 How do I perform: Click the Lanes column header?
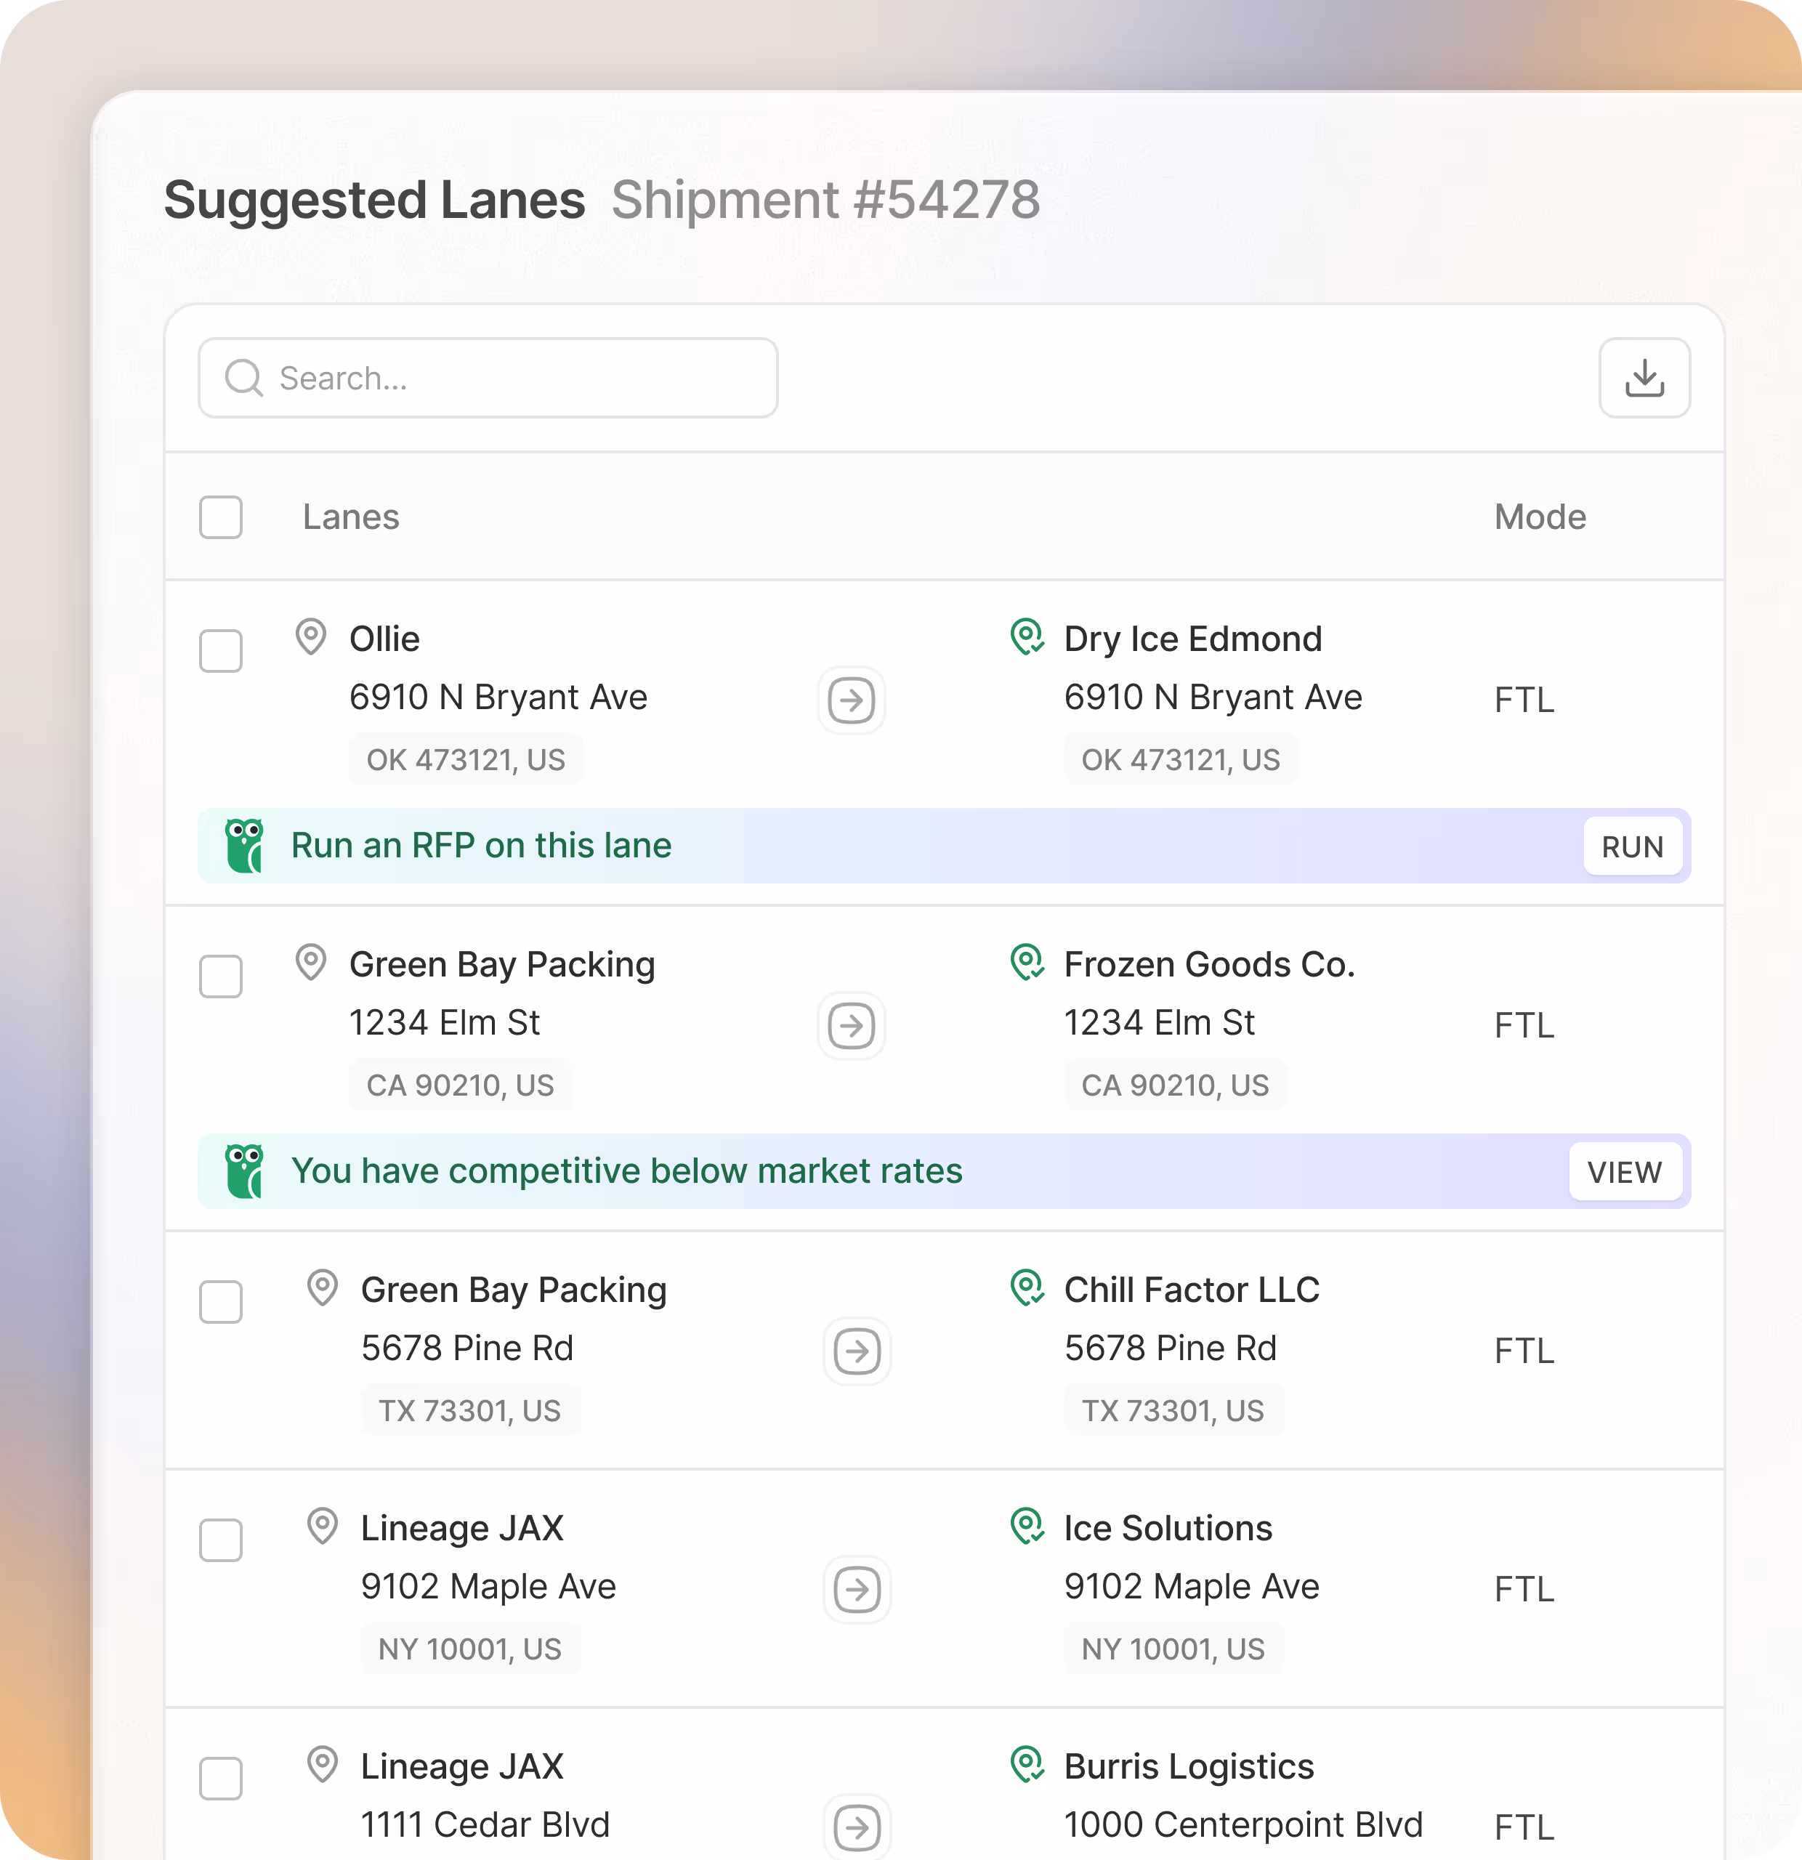coord(350,517)
